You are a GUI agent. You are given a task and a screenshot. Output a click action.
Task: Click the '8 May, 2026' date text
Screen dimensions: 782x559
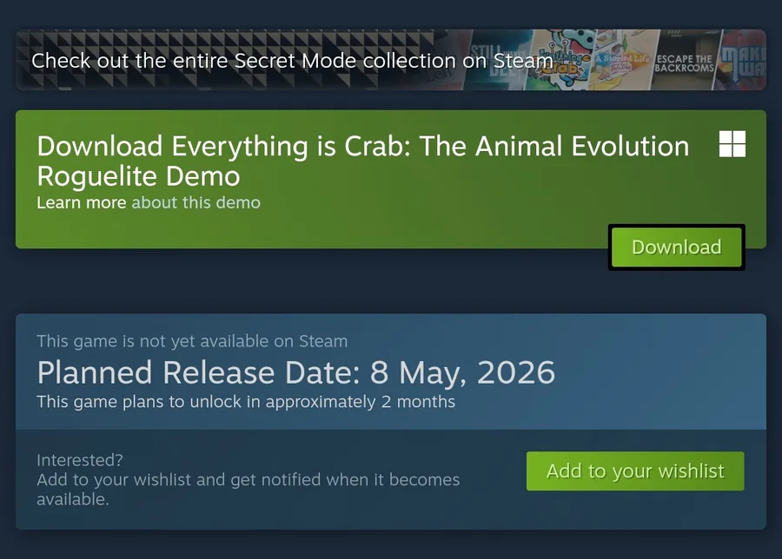[x=462, y=372]
